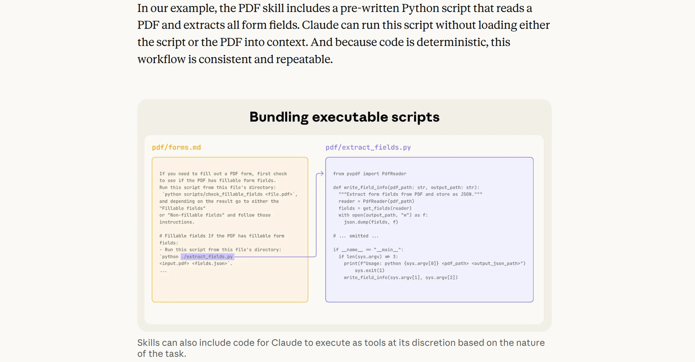Click the "print(f"Usage: python" code line
This screenshot has width=695, height=362.
click(x=435, y=264)
